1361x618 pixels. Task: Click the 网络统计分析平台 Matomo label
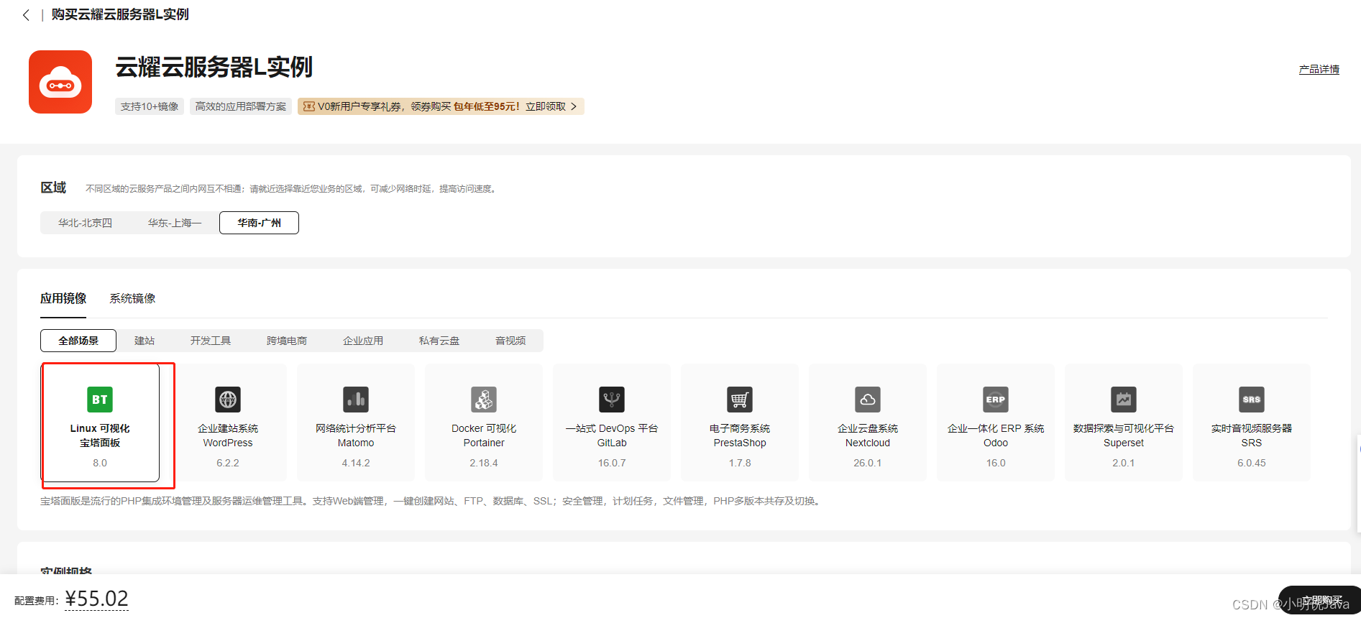click(356, 435)
